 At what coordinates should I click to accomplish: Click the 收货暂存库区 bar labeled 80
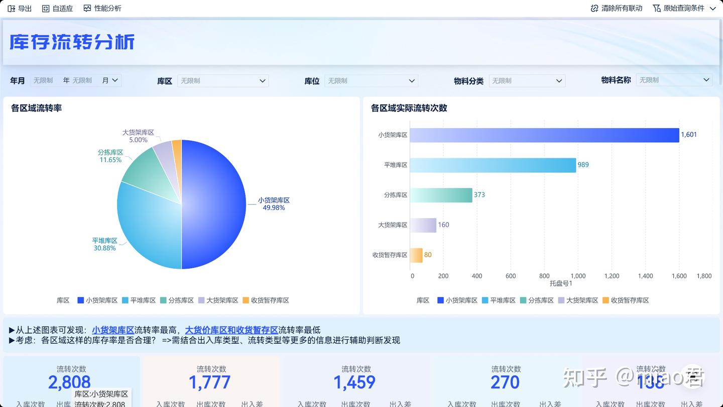tap(416, 255)
